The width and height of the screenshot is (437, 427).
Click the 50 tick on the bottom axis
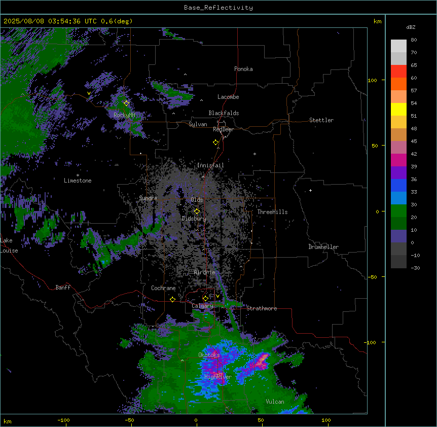pyautogui.click(x=261, y=420)
